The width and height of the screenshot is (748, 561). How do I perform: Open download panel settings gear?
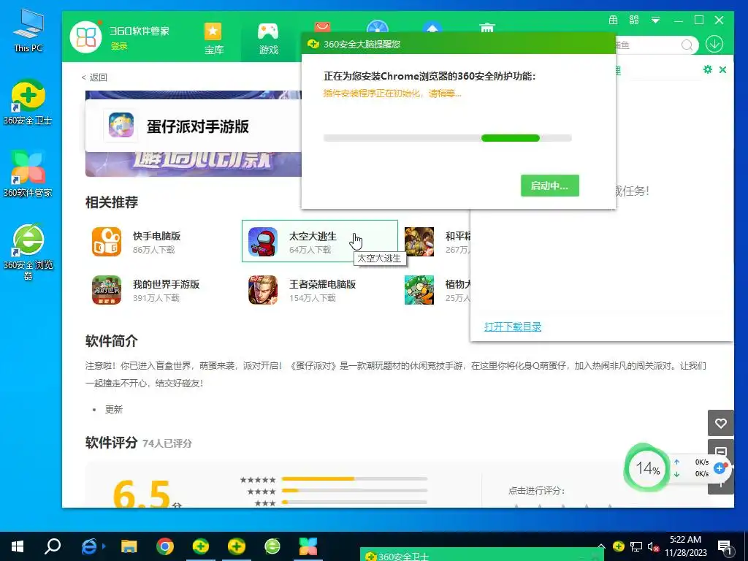point(707,69)
